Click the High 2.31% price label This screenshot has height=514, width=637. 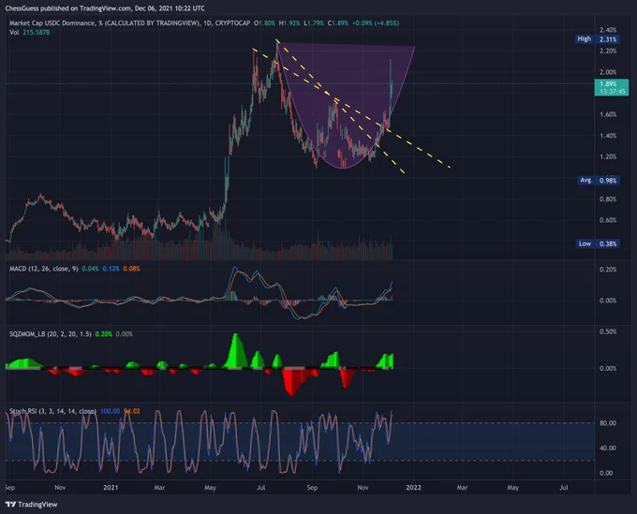(x=598, y=39)
